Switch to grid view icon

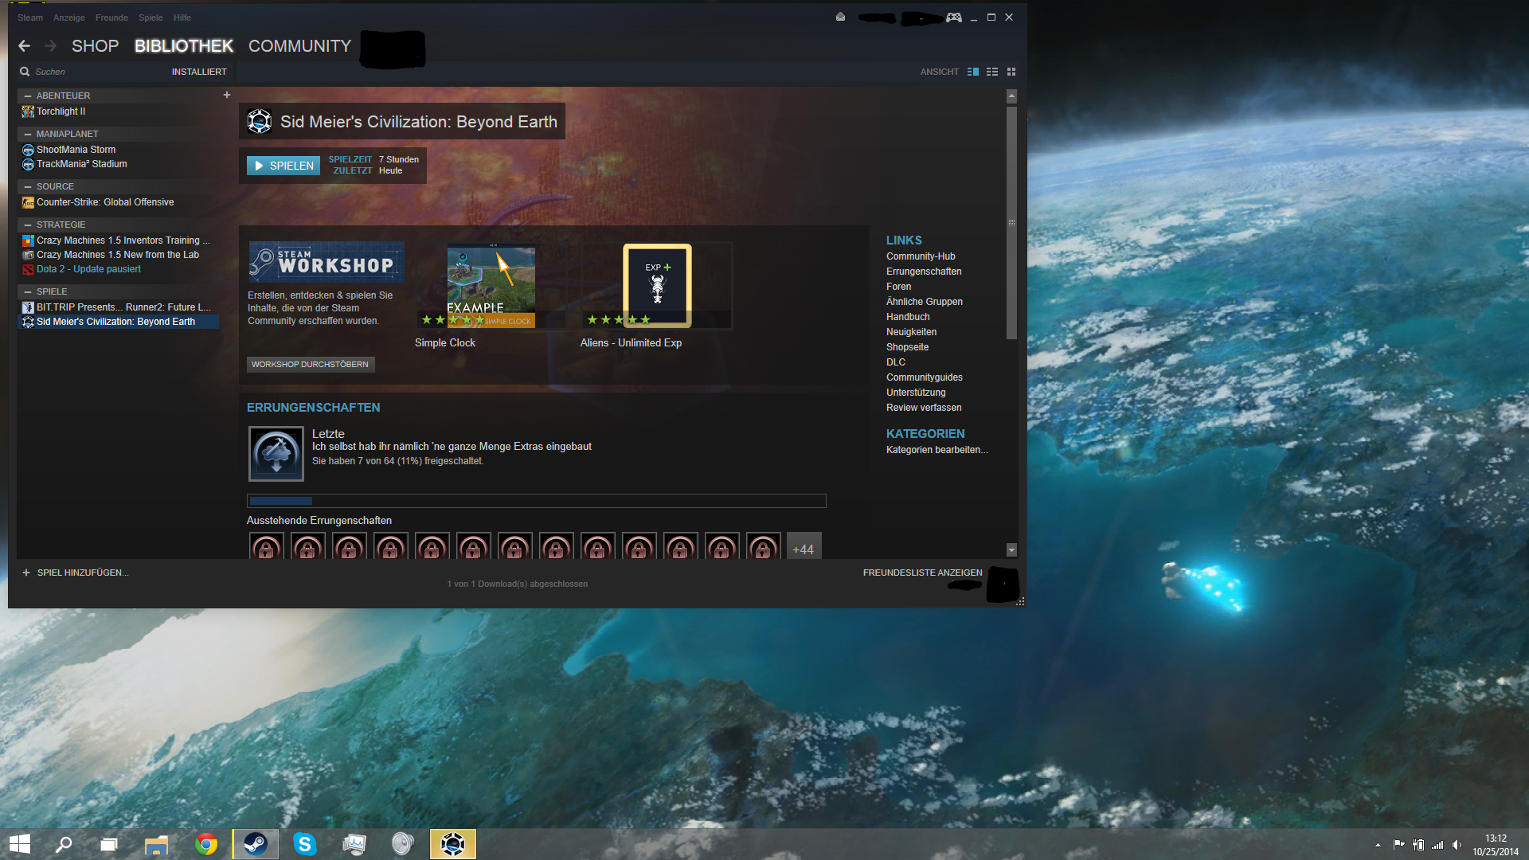coord(1011,72)
